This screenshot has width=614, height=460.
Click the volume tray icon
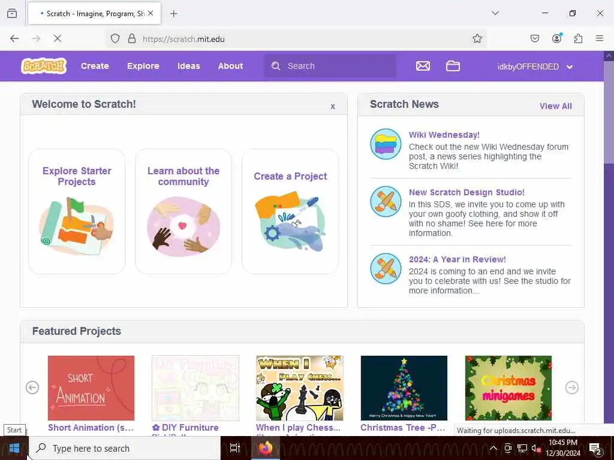pos(535,448)
